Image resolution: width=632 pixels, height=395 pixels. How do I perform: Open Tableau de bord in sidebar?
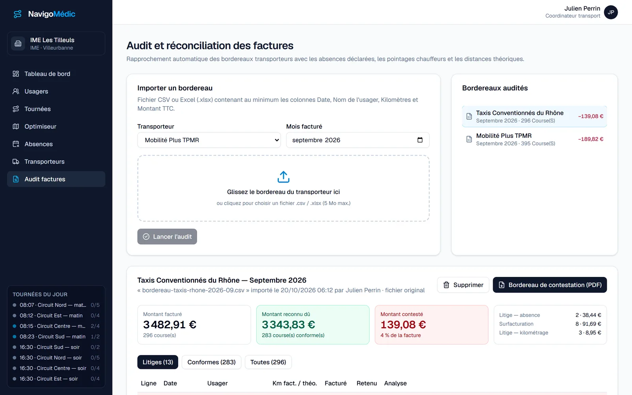56,74
